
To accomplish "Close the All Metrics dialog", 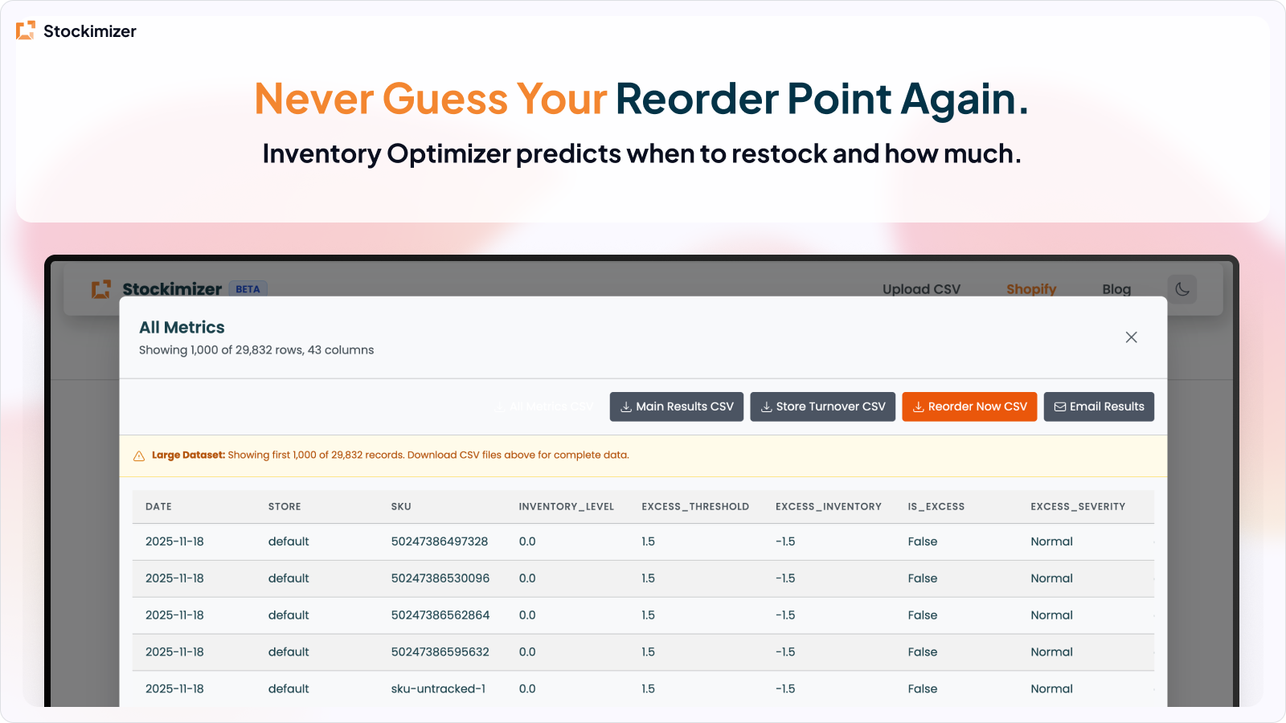I will [1131, 337].
